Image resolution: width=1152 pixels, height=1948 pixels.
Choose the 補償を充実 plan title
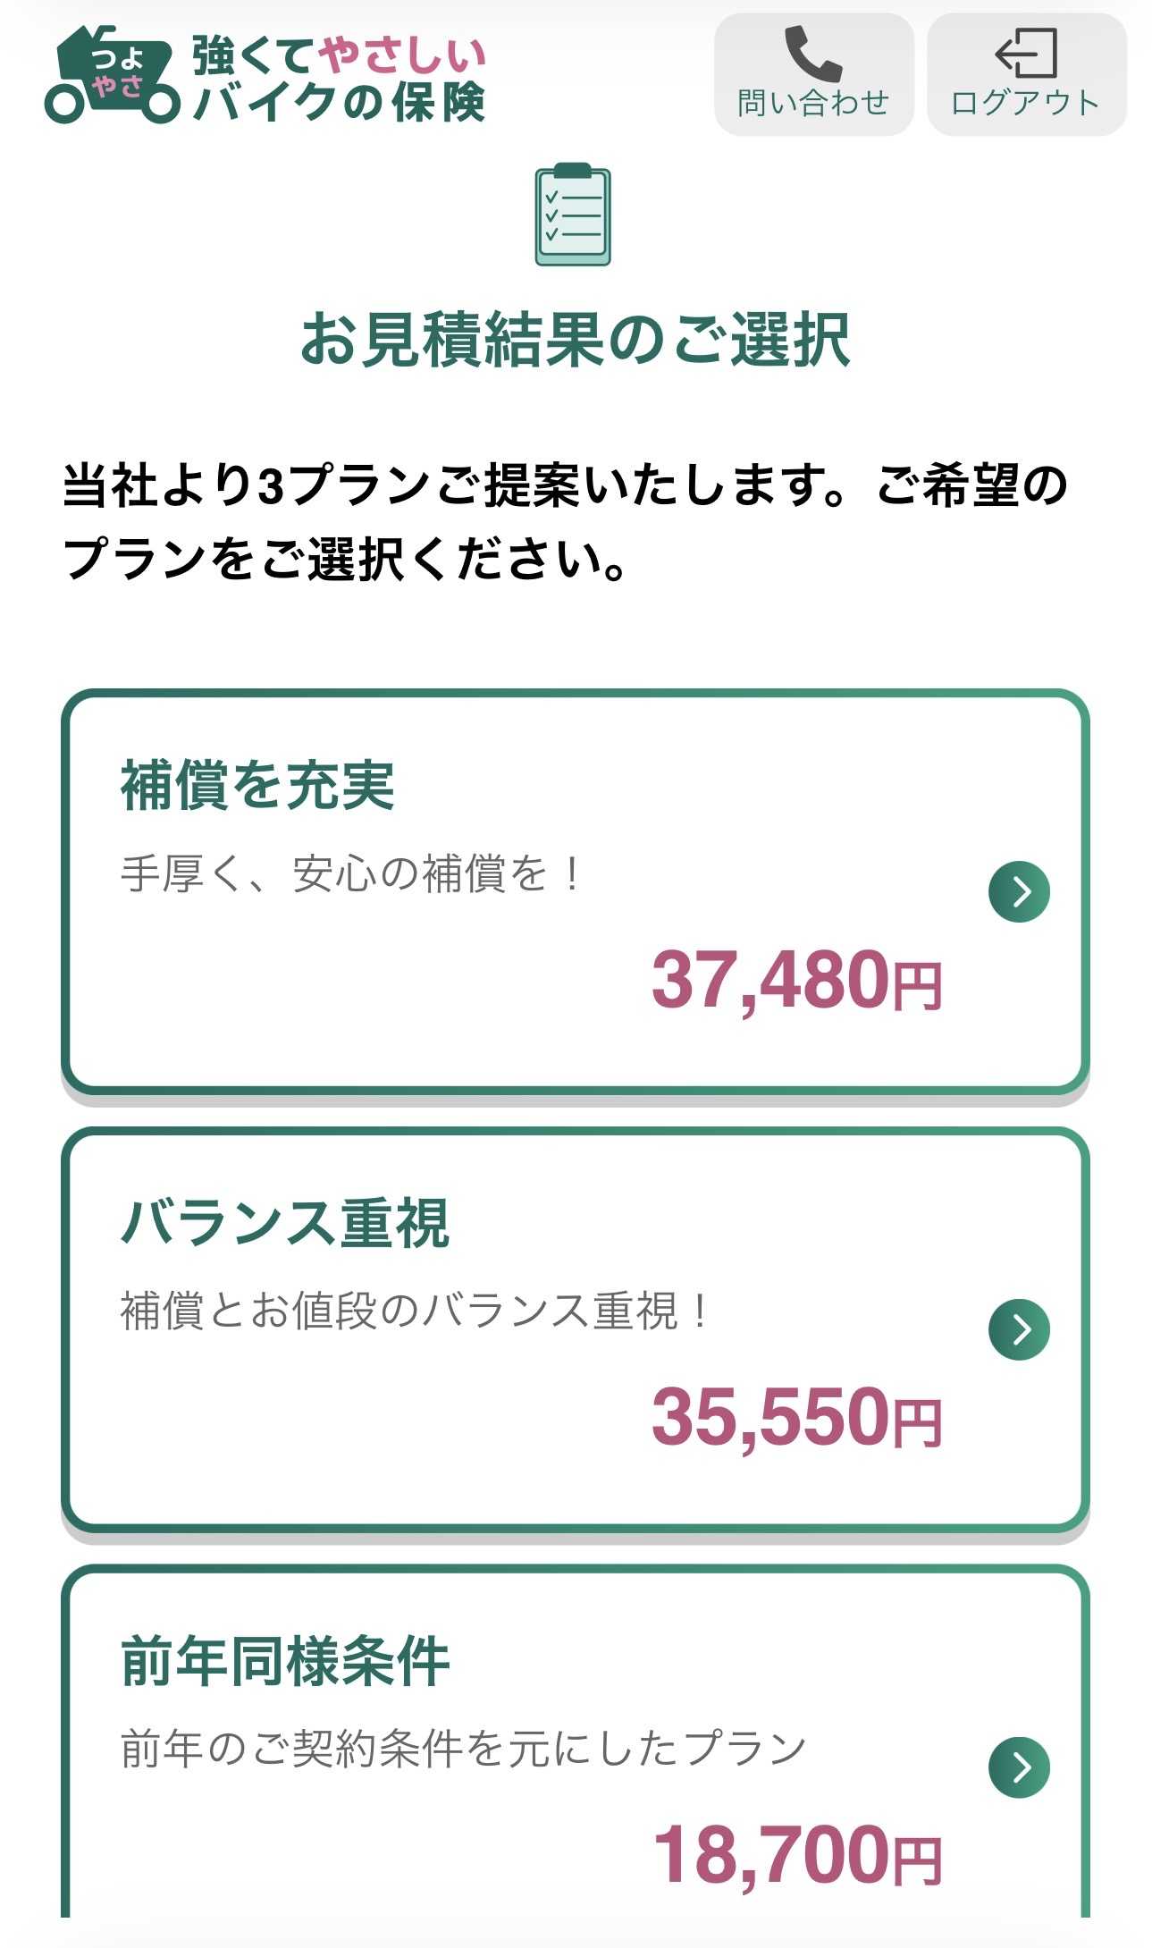pos(257,786)
